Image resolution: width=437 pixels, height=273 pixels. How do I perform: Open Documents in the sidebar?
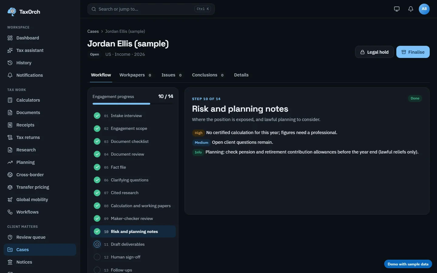(40, 113)
